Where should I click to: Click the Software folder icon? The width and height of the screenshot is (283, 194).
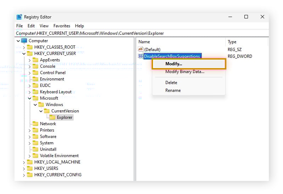point(35,137)
